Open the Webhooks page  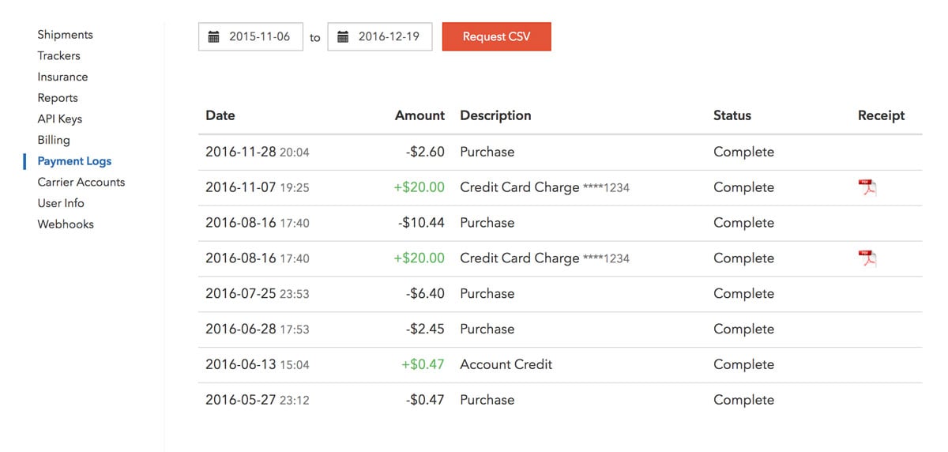point(66,224)
